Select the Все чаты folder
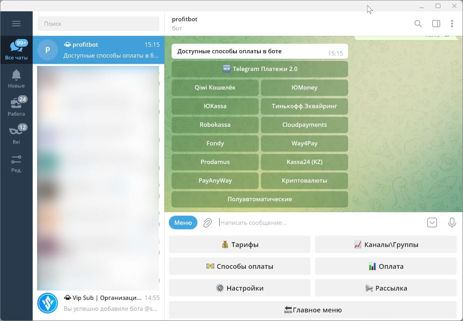 (x=16, y=50)
